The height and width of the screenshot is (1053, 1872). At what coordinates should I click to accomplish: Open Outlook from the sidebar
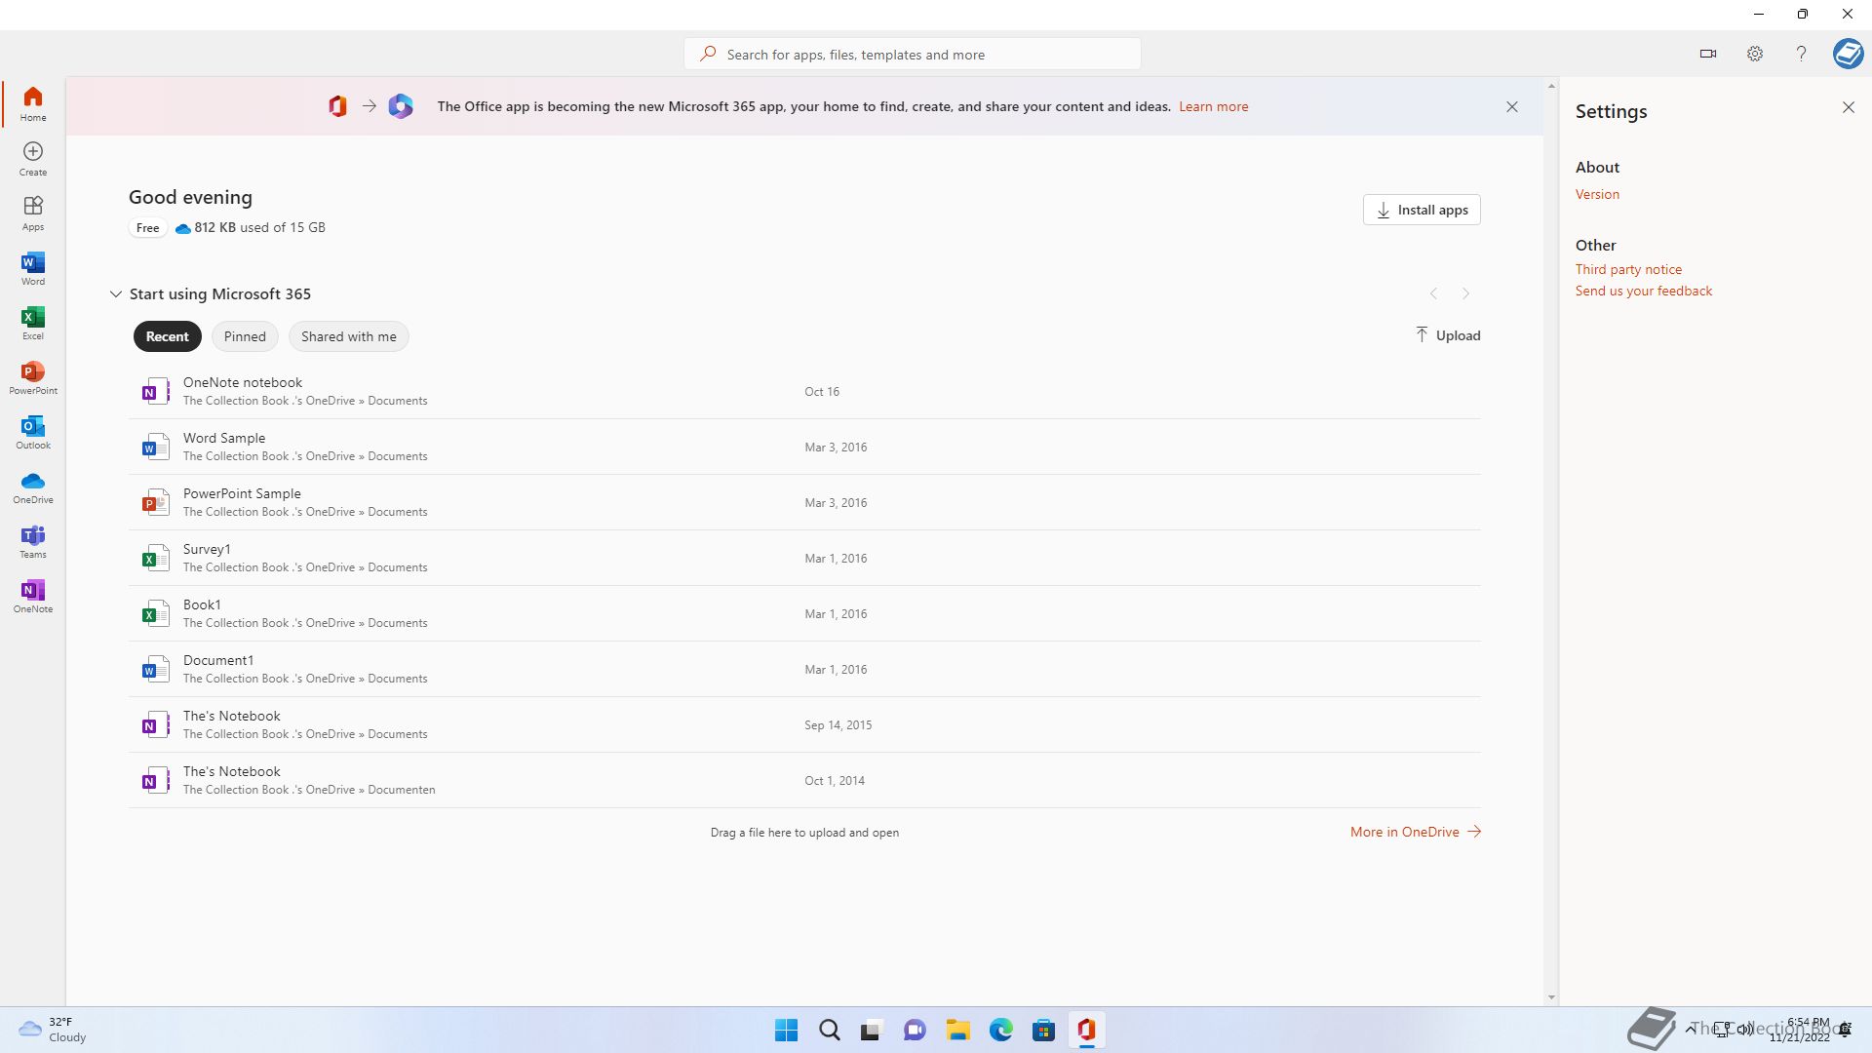(33, 432)
